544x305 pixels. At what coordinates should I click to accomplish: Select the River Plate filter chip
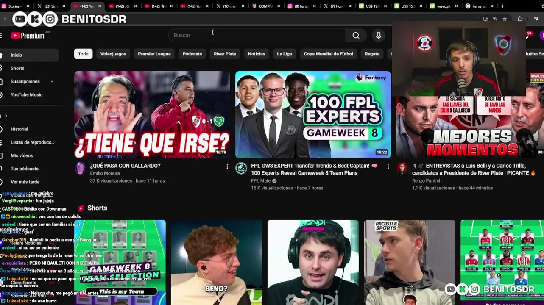point(225,54)
